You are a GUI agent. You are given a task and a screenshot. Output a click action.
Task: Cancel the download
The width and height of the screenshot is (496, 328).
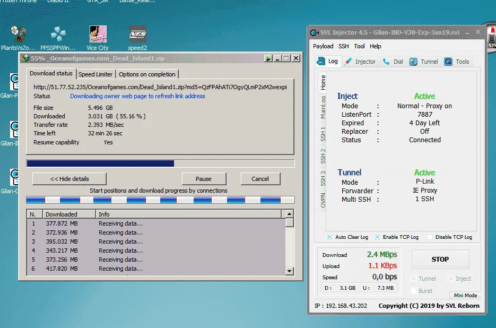point(260,179)
